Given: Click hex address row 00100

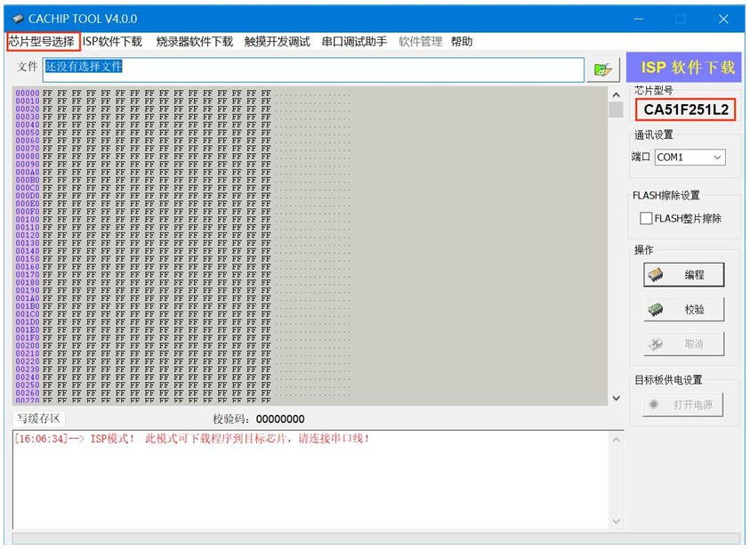Looking at the screenshot, I should pos(28,219).
